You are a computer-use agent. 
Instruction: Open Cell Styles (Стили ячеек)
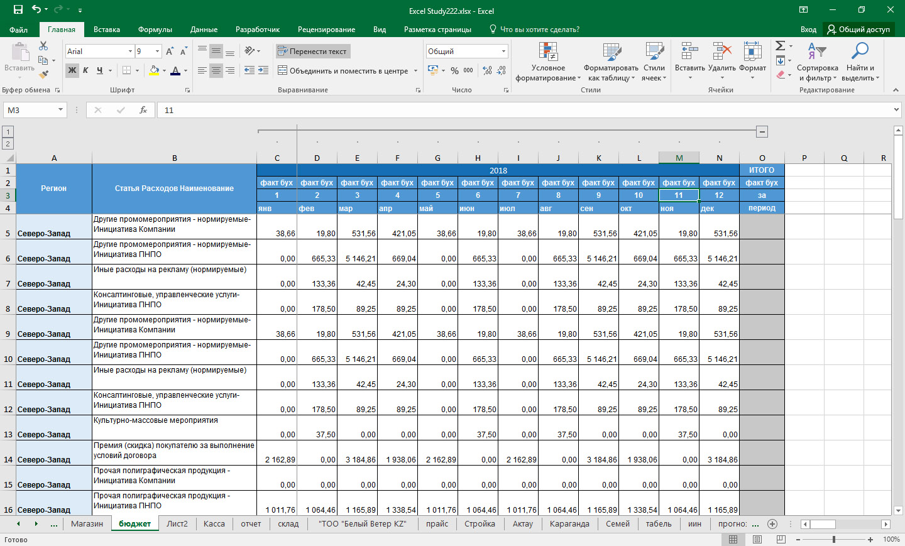654,62
